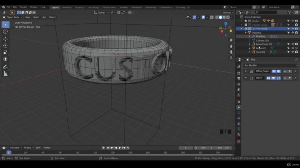Activate the Scale tool
Screen dimensions: 300x168
(5, 52)
